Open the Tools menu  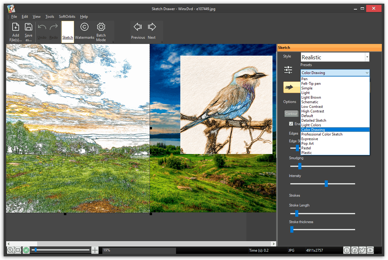[x=50, y=17]
